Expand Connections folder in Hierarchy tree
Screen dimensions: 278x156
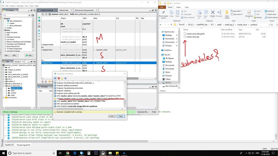click(4, 98)
